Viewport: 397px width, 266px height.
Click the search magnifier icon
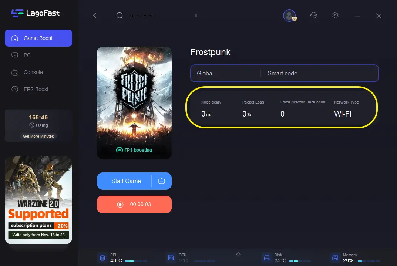pyautogui.click(x=120, y=16)
